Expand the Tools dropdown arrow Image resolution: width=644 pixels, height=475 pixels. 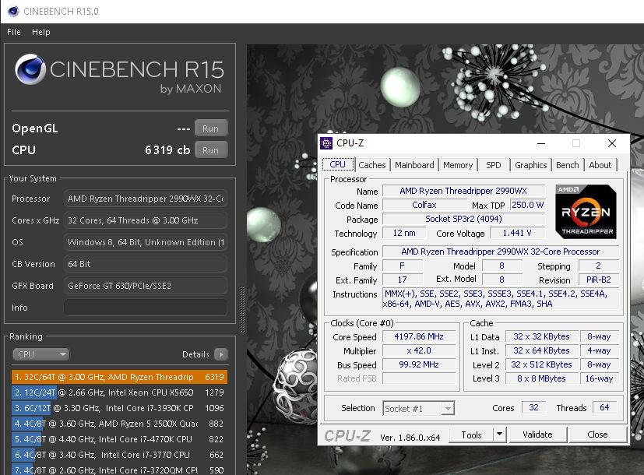[499, 435]
